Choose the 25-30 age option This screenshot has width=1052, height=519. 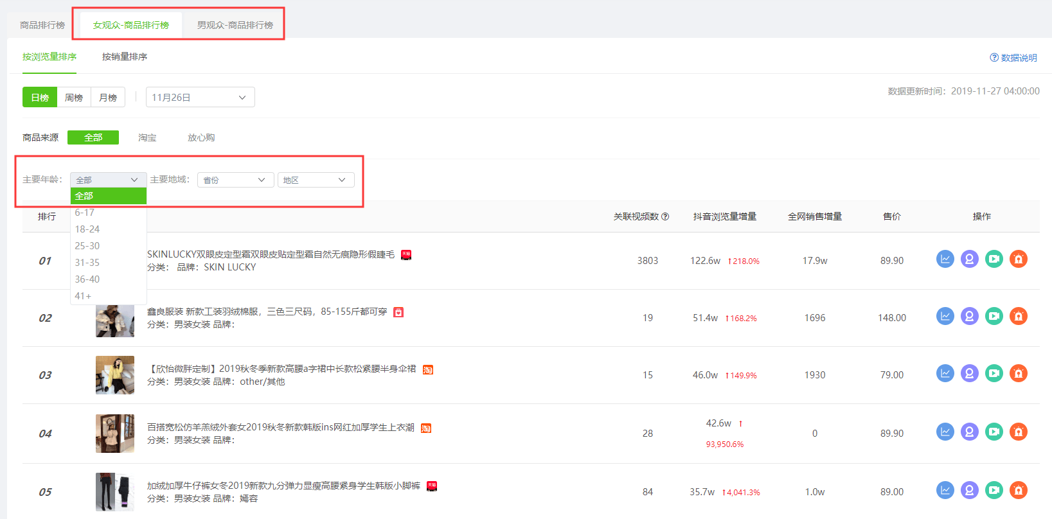tap(87, 246)
